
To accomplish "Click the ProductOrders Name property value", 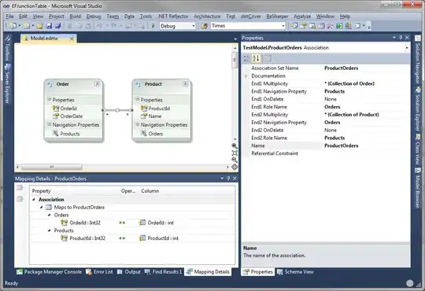I will (341, 145).
